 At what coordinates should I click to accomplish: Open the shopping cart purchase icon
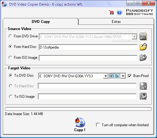(x=111, y=12)
